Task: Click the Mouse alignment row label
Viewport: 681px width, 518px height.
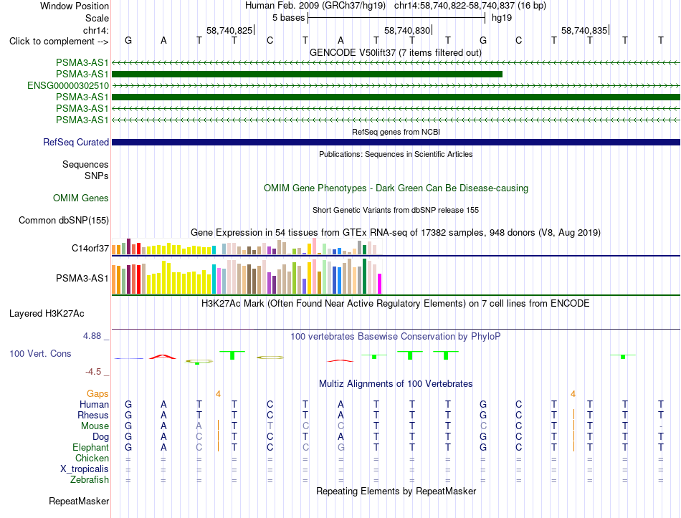Action: coord(95,426)
